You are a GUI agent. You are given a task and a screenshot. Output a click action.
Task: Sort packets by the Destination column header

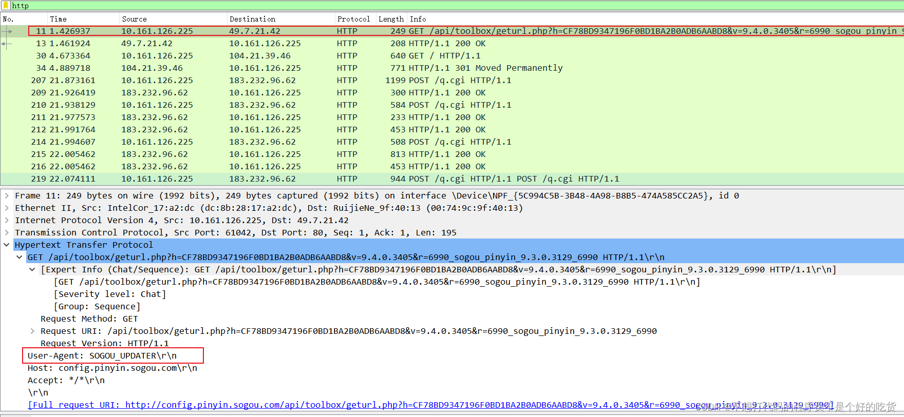coord(281,19)
